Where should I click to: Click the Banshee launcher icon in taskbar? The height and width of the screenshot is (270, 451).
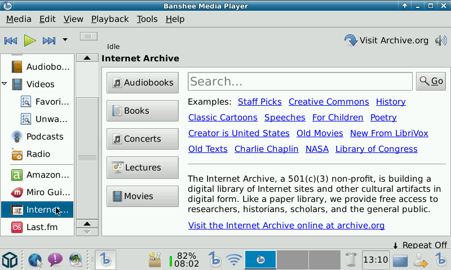[x=105, y=260]
